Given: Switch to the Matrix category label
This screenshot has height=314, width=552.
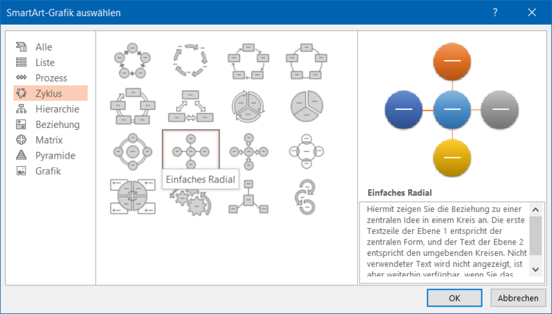Looking at the screenshot, I should (x=49, y=140).
